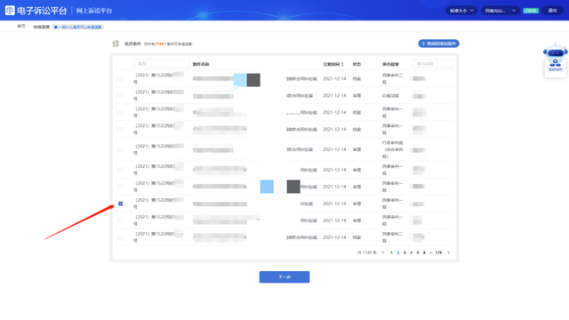Image resolution: width=569 pixels, height=320 pixels.
Task: Click the 案件名称 column header
Action: (201, 64)
